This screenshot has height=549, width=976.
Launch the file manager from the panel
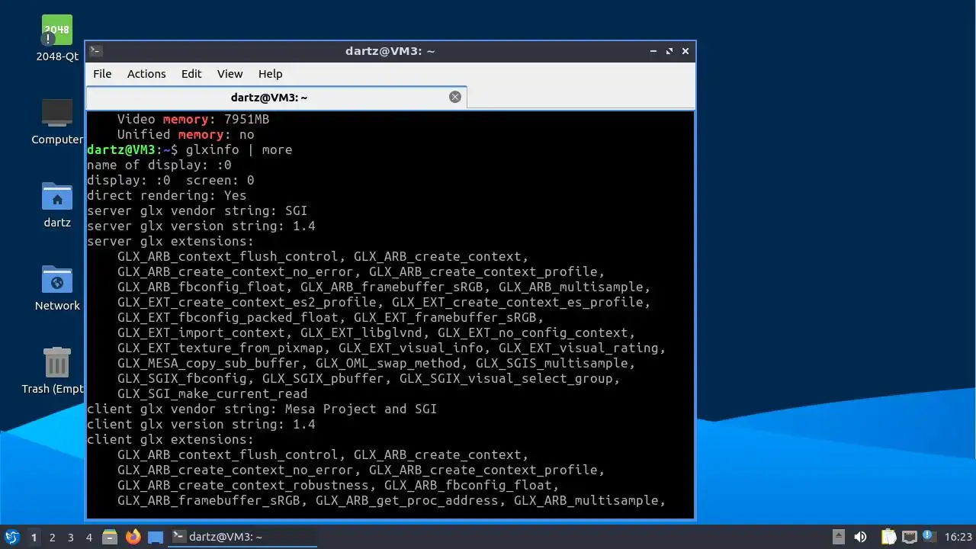click(110, 537)
